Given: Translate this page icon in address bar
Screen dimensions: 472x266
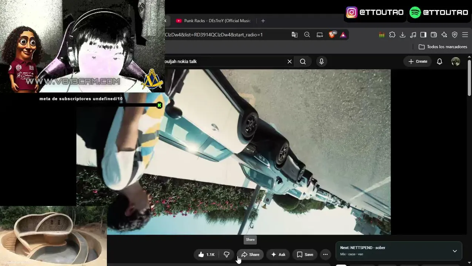Looking at the screenshot, I should pyautogui.click(x=295, y=35).
